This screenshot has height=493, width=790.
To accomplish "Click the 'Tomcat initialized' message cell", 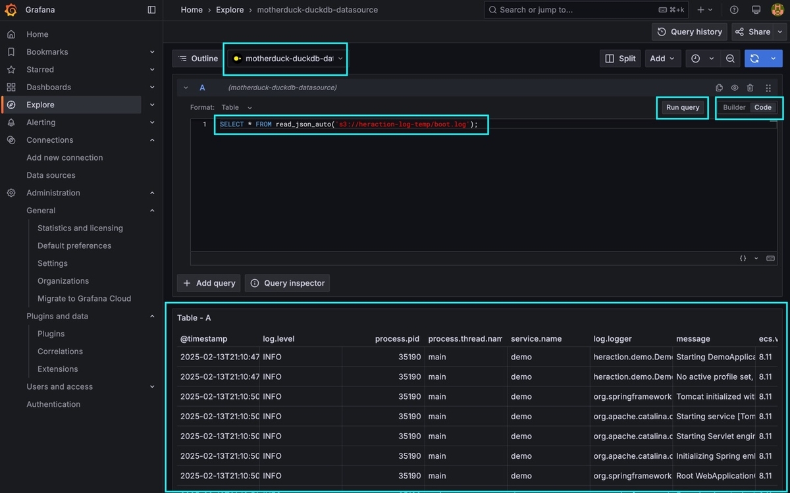I will coord(716,396).
